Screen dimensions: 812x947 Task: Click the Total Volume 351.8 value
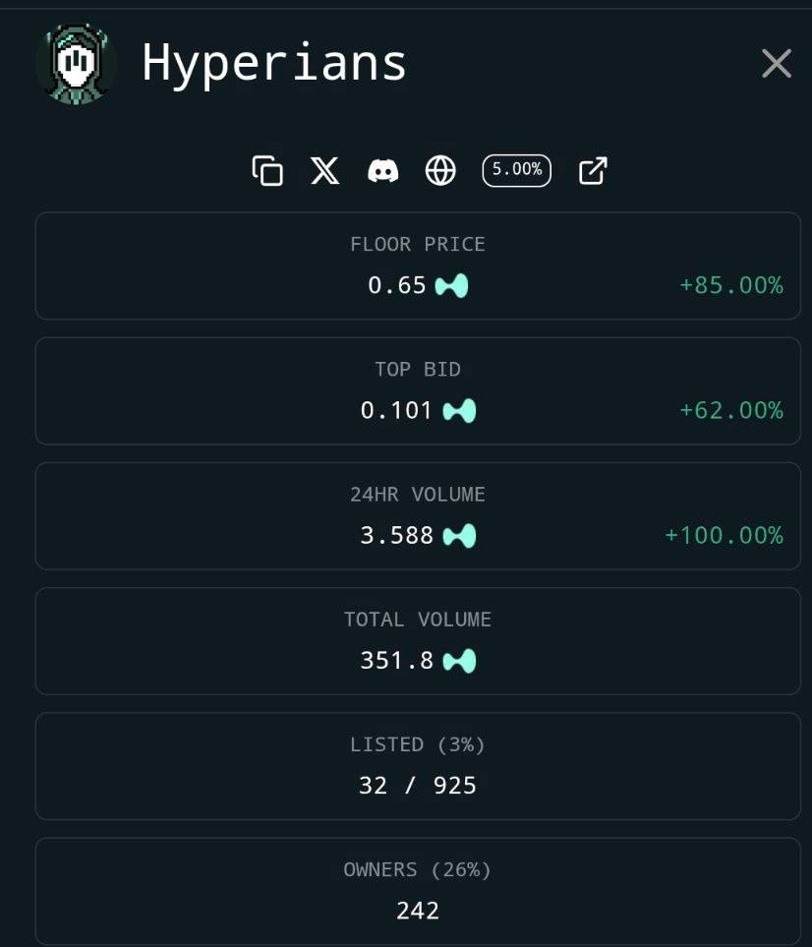pyautogui.click(x=396, y=660)
